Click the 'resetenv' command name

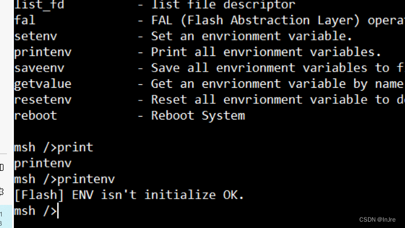pyautogui.click(x=43, y=100)
